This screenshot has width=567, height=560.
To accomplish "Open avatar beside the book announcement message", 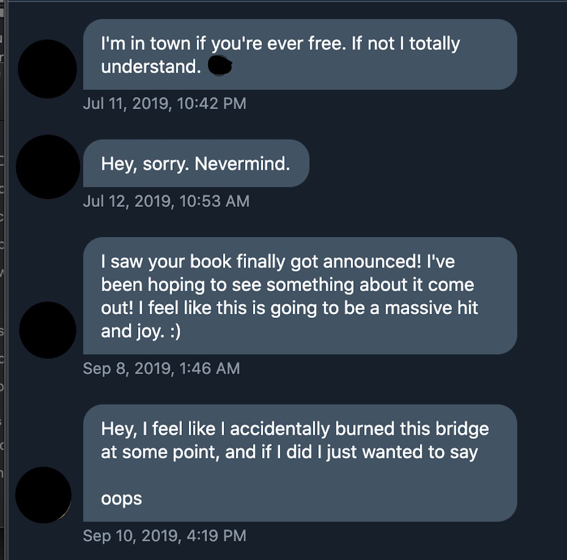I will pos(48,330).
